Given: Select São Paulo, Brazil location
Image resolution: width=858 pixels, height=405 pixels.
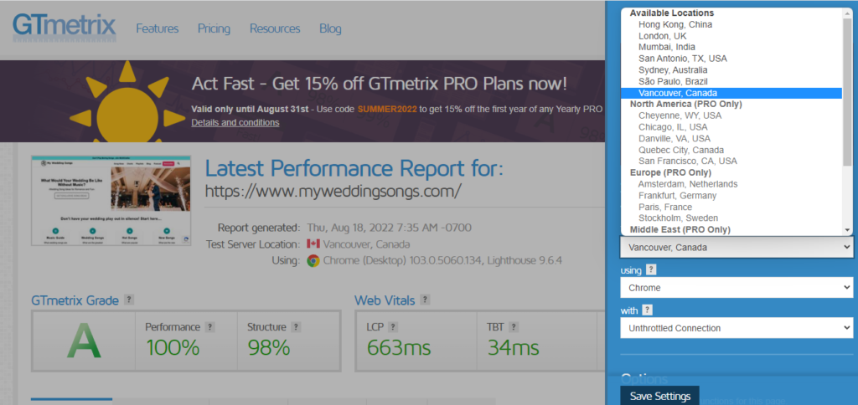Looking at the screenshot, I should coord(731,81).
